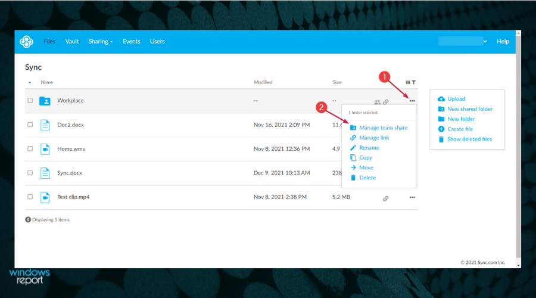536x298 pixels.
Task: Open the Events tab
Action: pos(132,41)
